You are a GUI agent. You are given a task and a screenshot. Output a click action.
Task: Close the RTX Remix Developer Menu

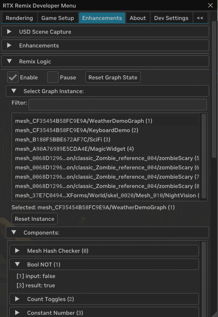210,5
